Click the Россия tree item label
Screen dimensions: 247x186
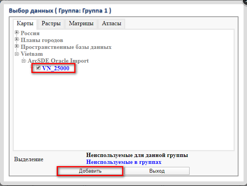30,34
